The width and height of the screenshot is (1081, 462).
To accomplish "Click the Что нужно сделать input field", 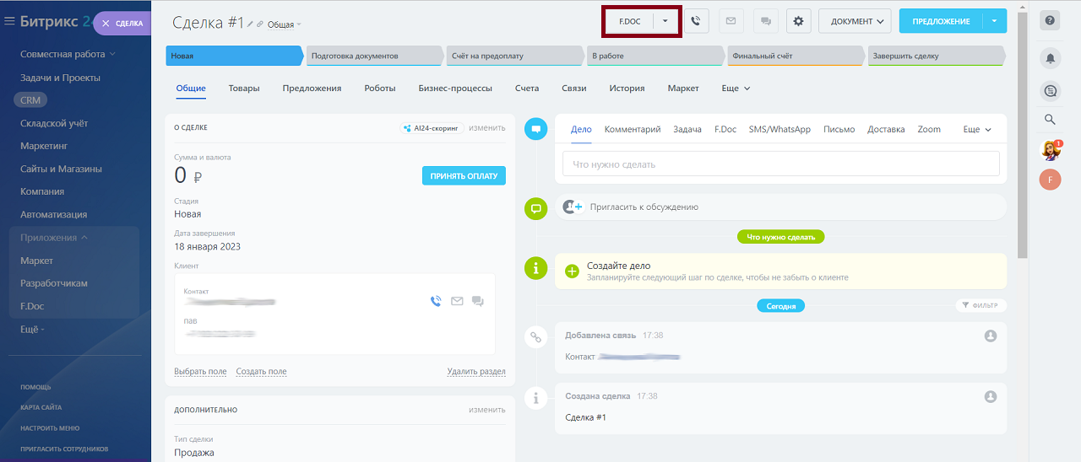I will click(x=780, y=164).
